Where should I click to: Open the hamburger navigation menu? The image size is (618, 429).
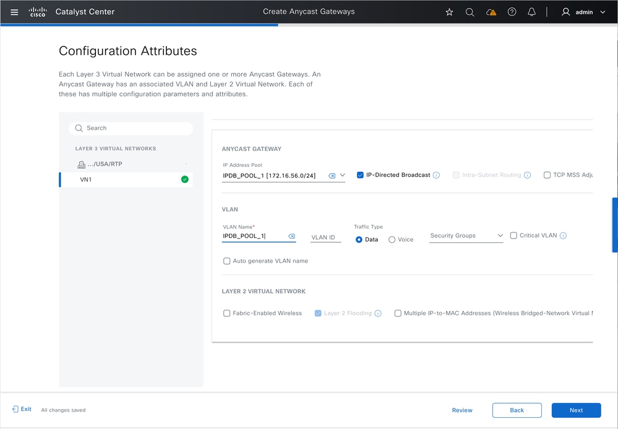[14, 12]
